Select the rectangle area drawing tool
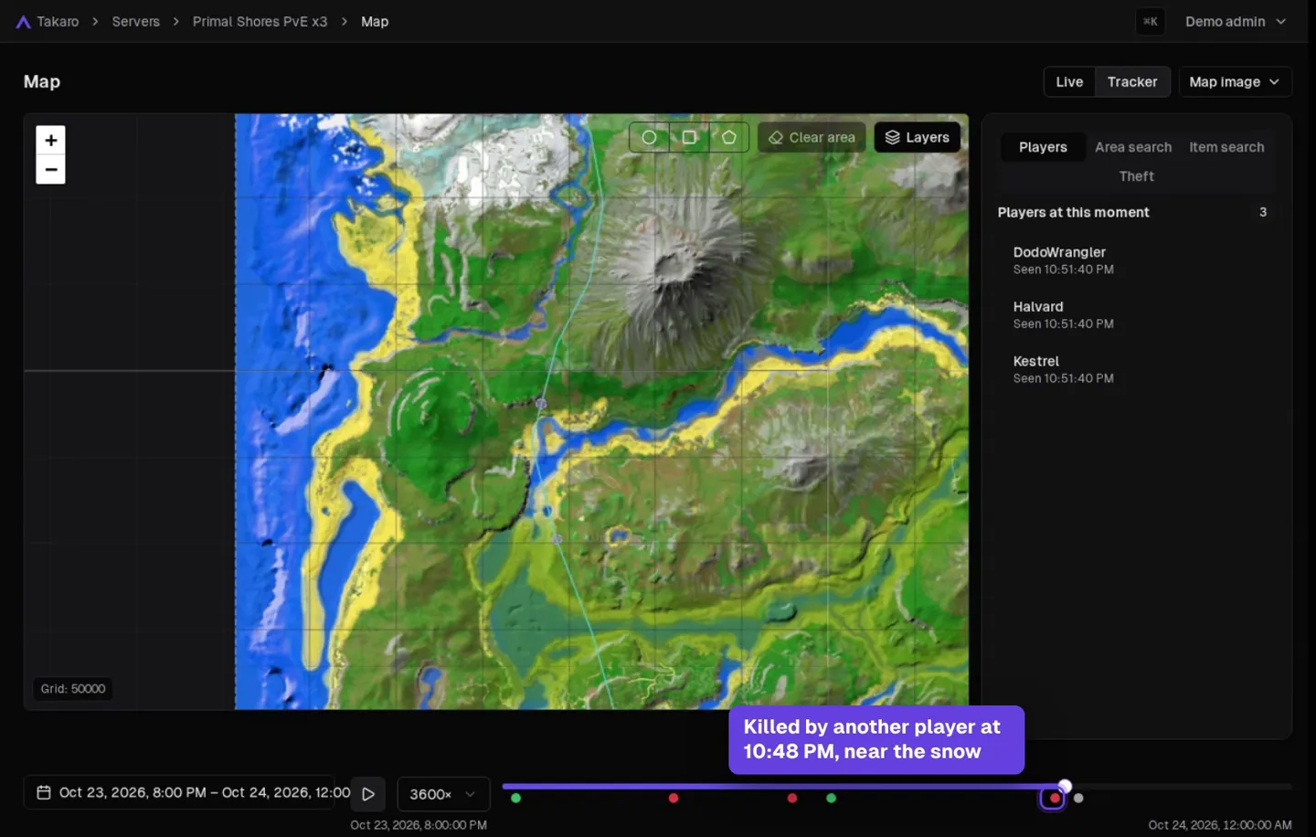Viewport: 1316px width, 837px height. [689, 137]
